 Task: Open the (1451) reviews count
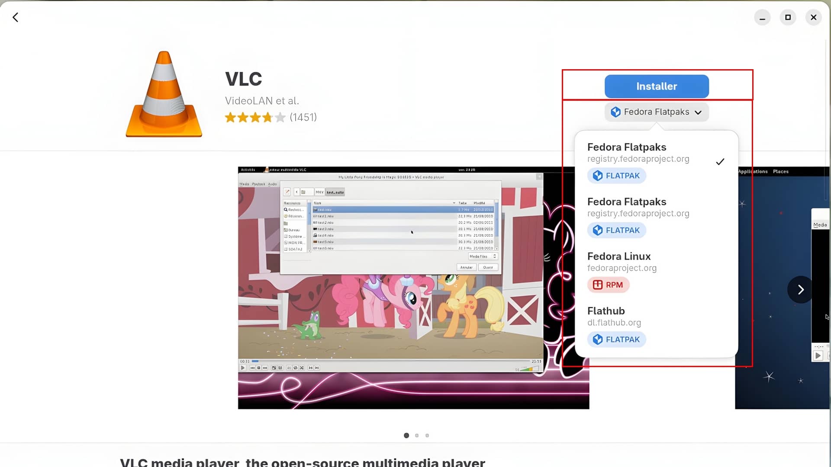303,117
